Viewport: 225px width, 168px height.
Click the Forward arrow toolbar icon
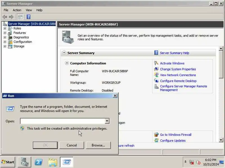11,17
